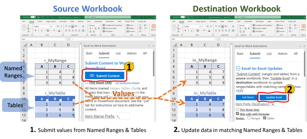Toggle Italic in Destination Workbook ribbon
Image resolution: width=307 pixels, height=139 pixels.
[188, 31]
